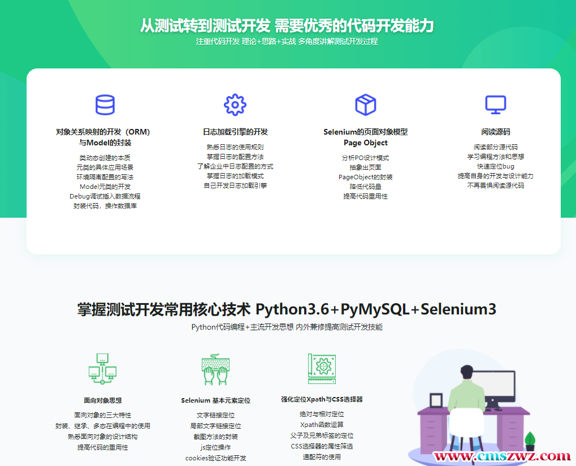Click the networked computers icon above 面向对象思想
This screenshot has width=576, height=466.
click(x=102, y=369)
